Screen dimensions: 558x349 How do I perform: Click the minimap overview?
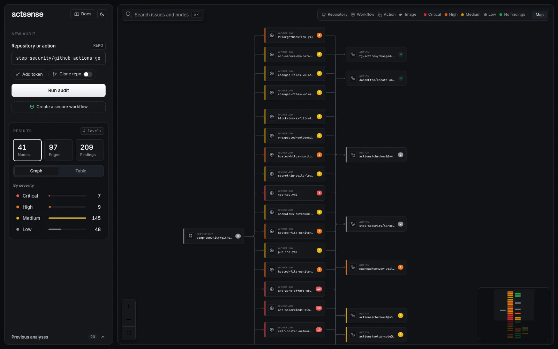pos(514,314)
